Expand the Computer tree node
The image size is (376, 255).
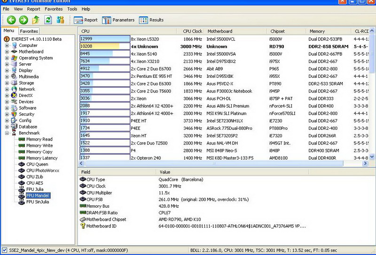pos(7,45)
